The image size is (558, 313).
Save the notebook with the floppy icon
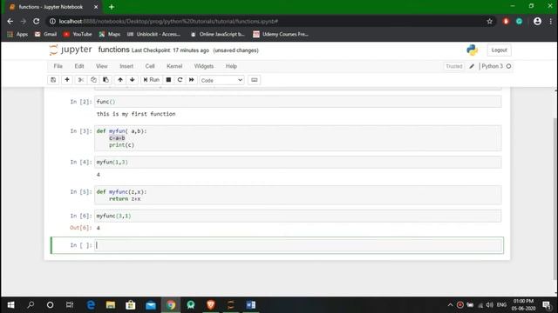(x=53, y=80)
